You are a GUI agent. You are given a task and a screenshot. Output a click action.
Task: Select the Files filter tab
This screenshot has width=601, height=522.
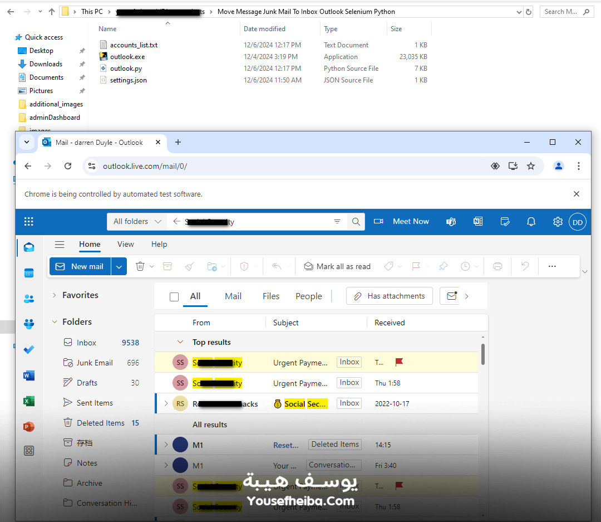point(270,296)
